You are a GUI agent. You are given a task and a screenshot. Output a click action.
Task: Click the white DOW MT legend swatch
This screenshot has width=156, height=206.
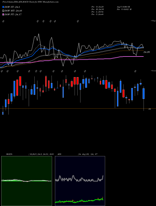pos(3,11)
